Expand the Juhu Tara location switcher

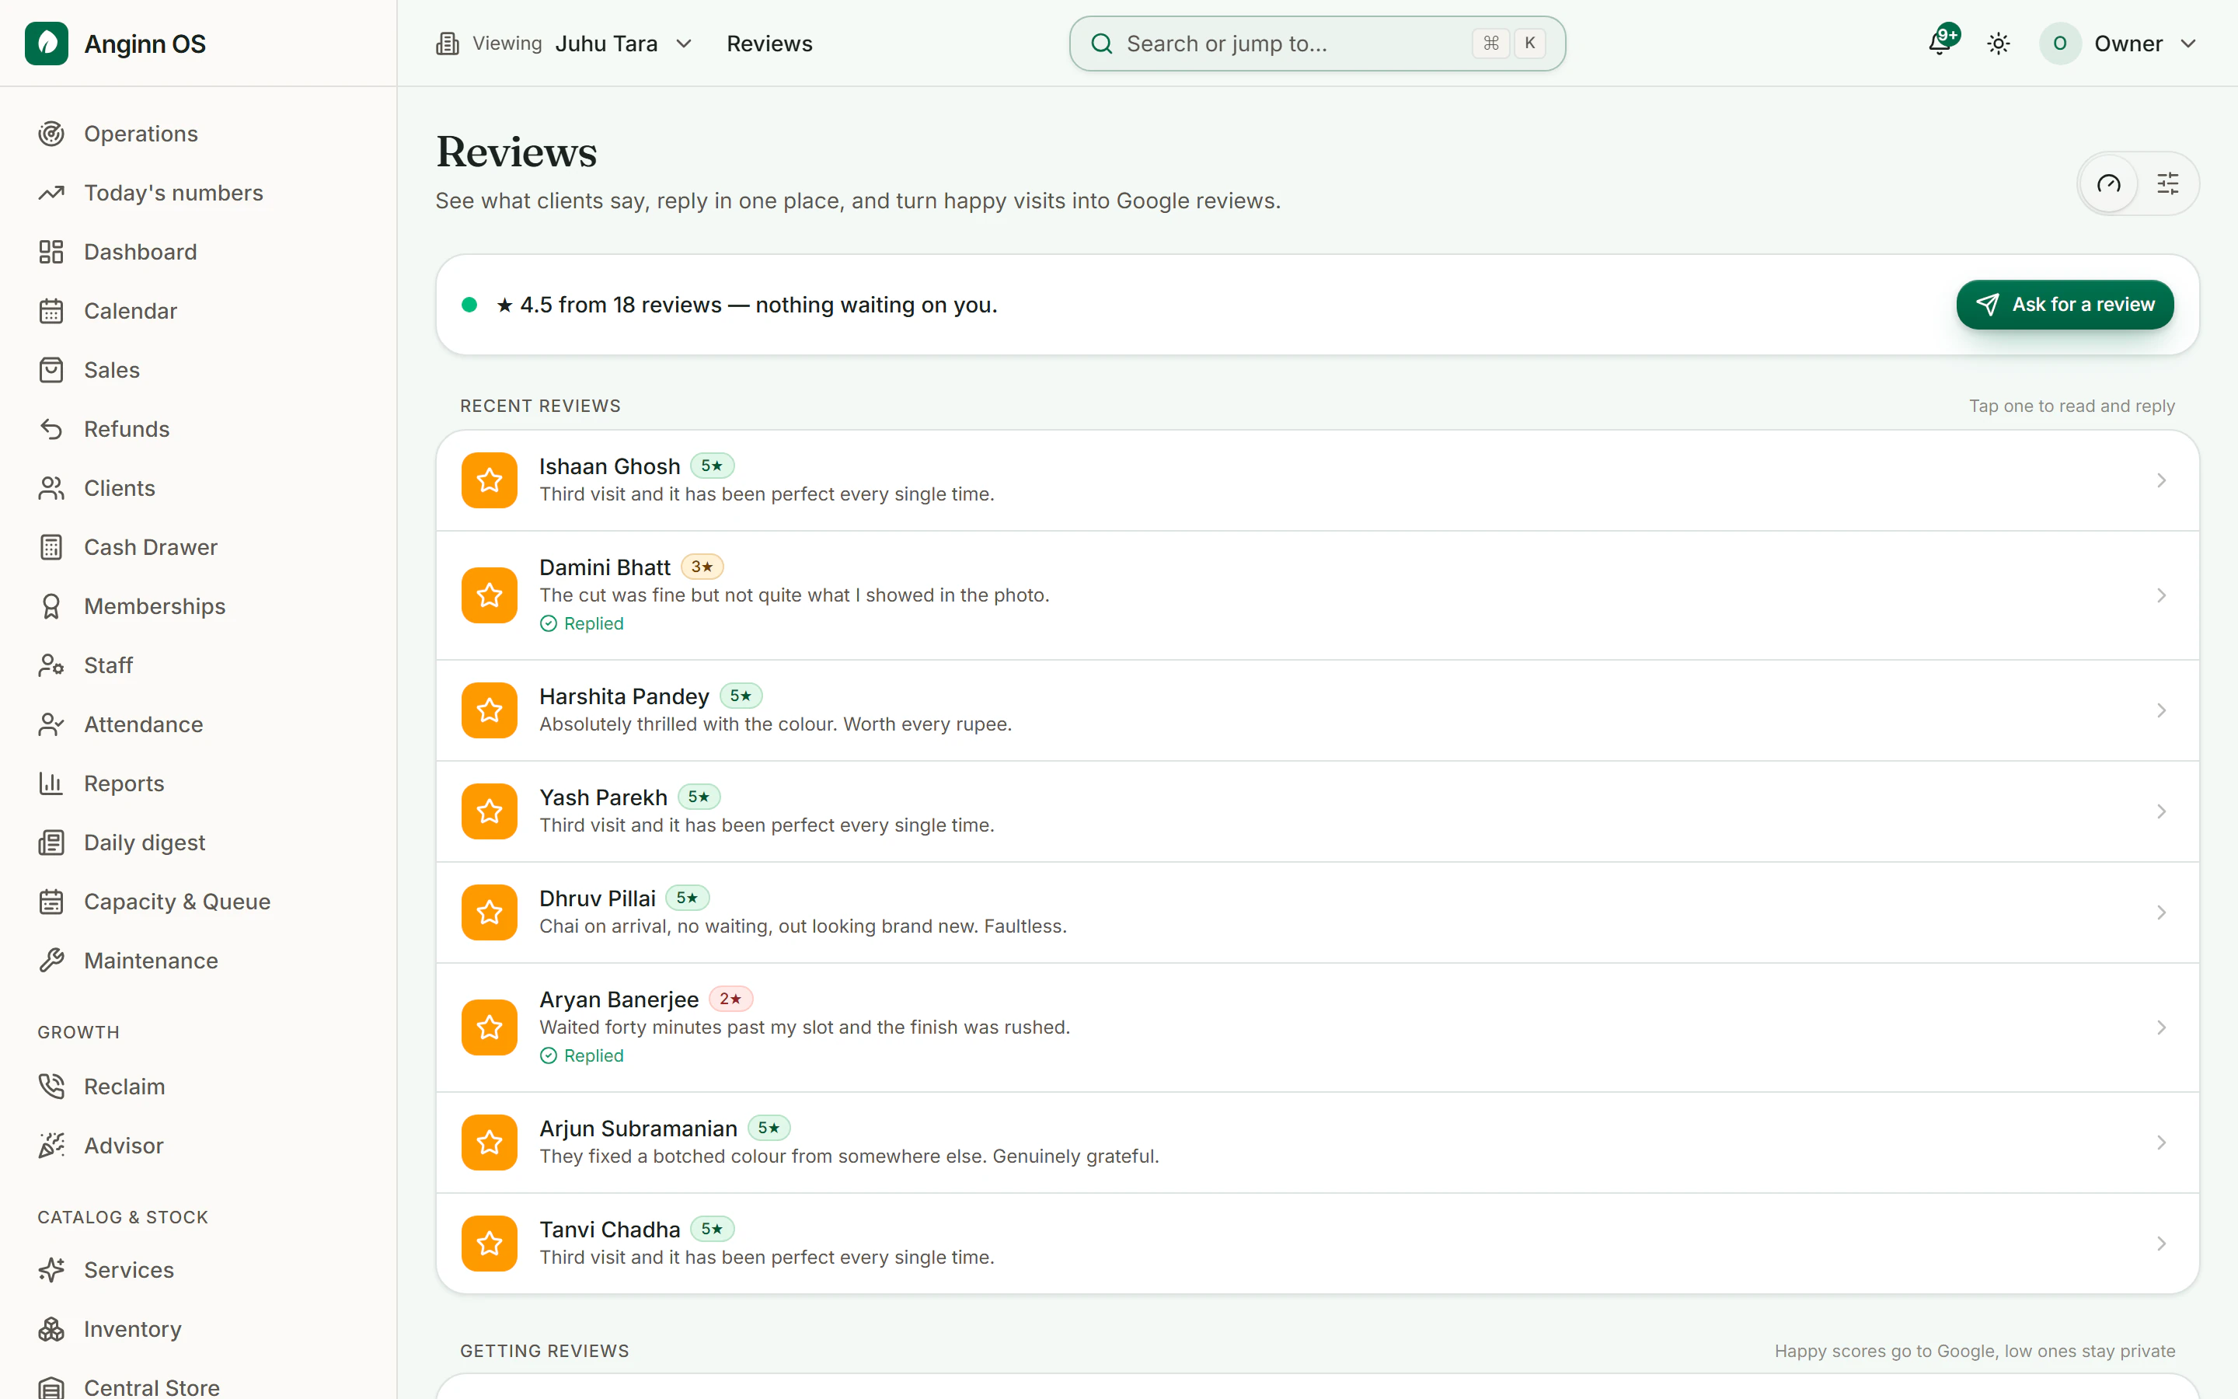[x=623, y=44]
